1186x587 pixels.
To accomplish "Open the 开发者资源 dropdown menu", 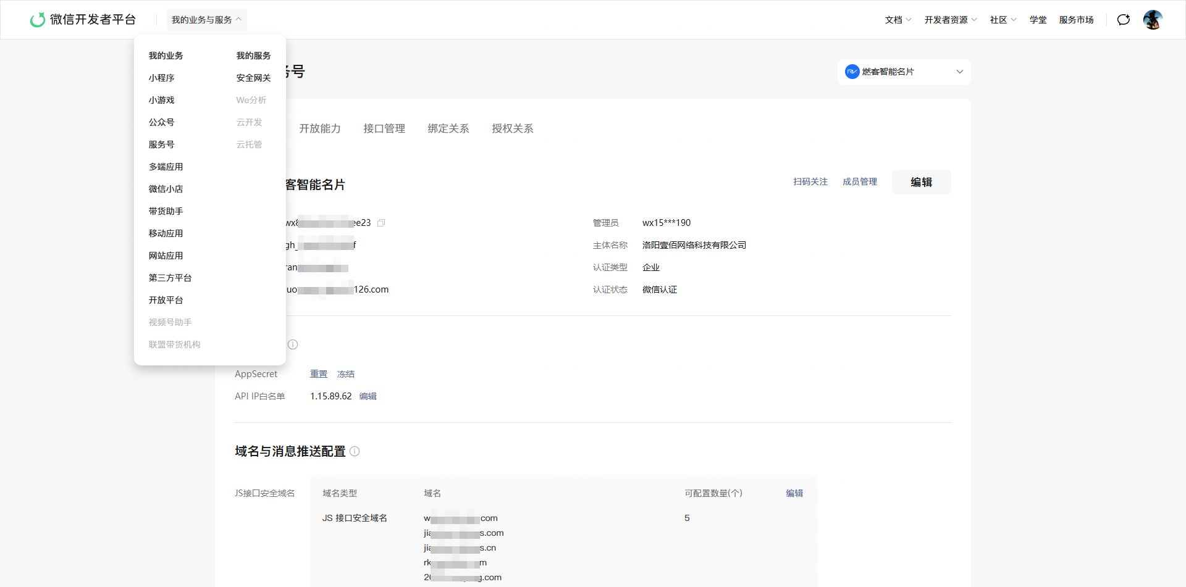I will coord(951,20).
